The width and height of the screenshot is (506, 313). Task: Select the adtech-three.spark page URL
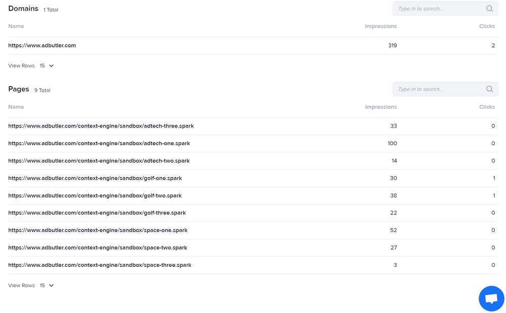(x=101, y=126)
